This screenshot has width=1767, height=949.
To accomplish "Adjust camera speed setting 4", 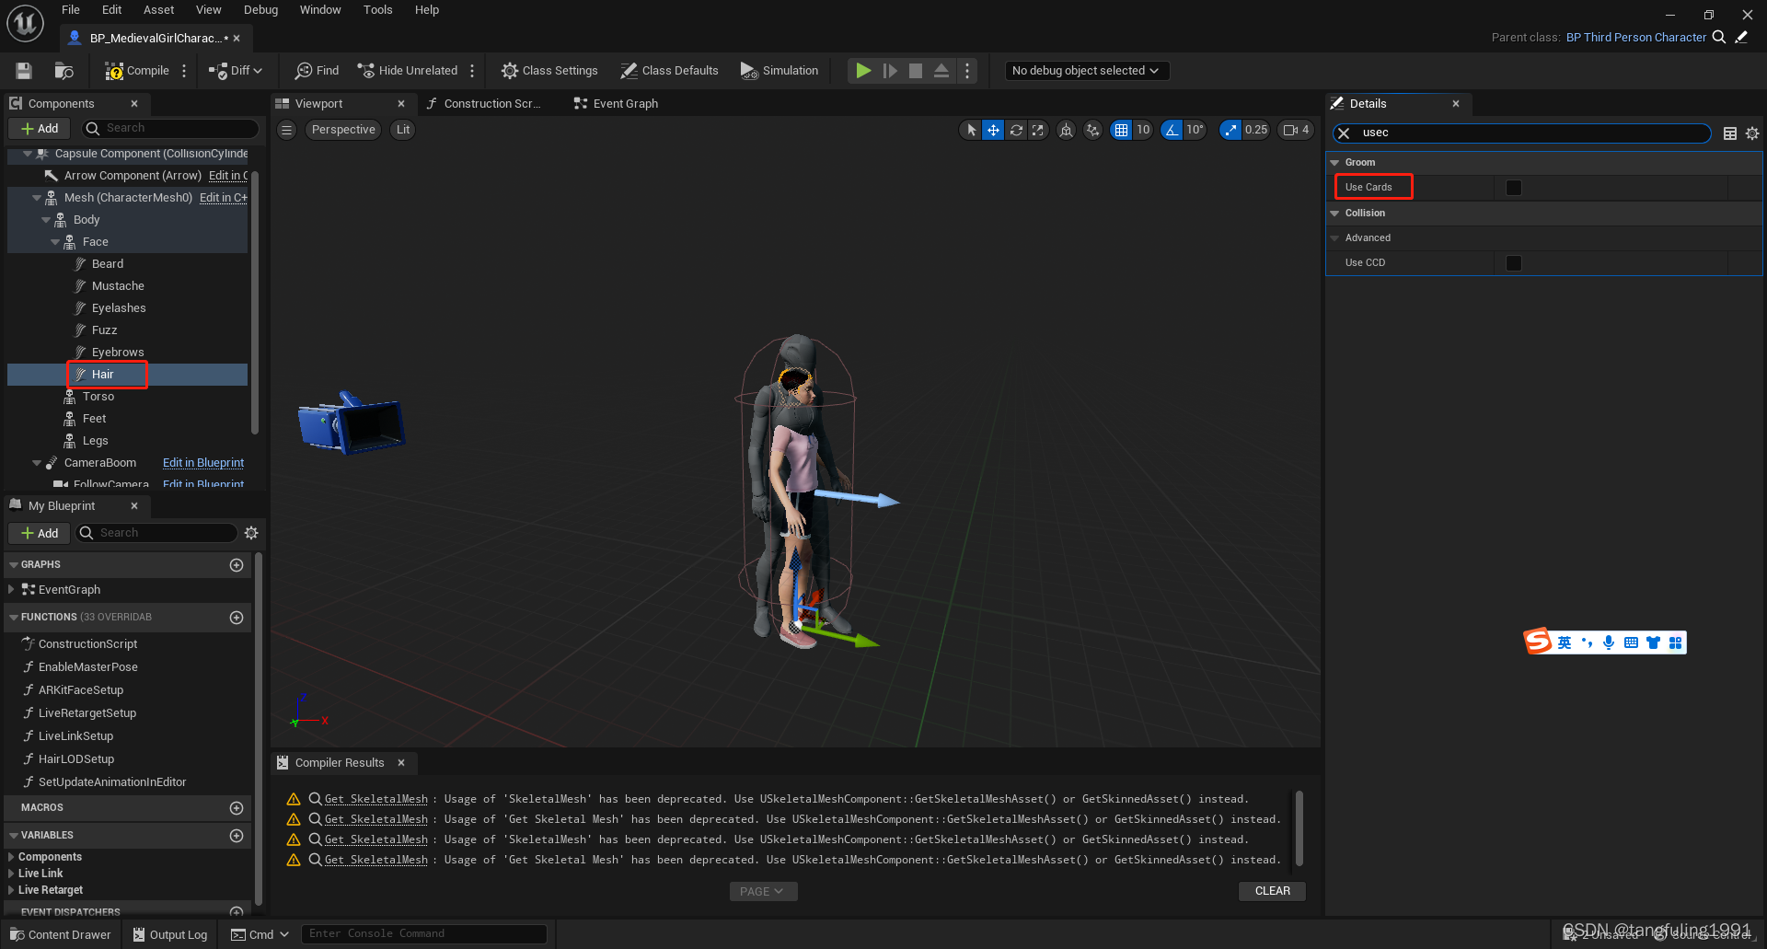I will pyautogui.click(x=1296, y=130).
